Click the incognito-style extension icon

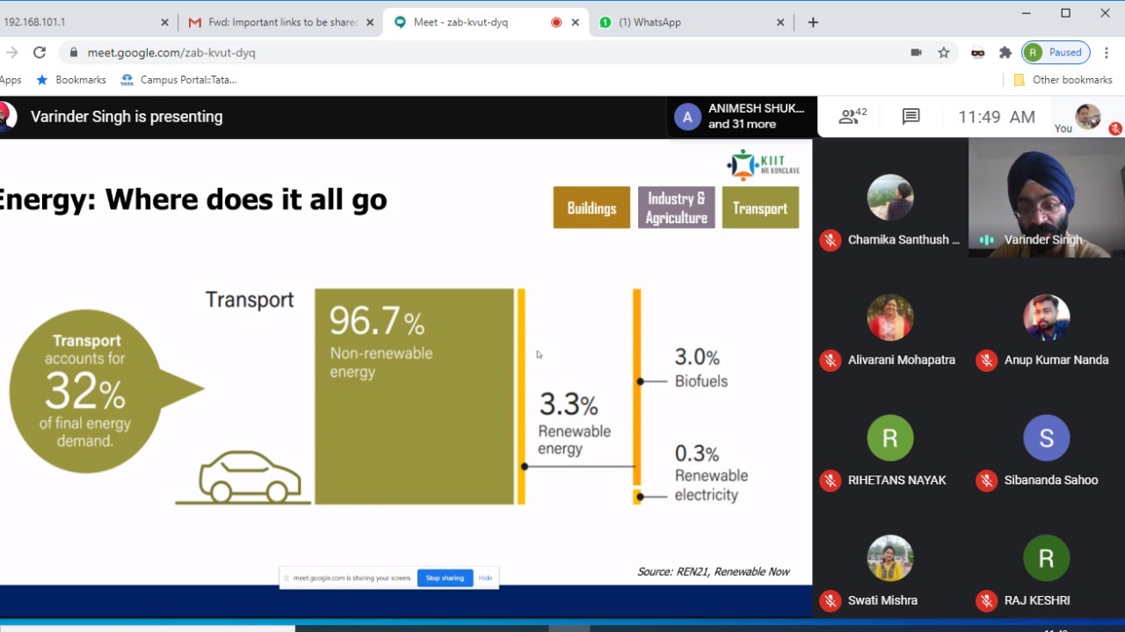click(x=977, y=53)
